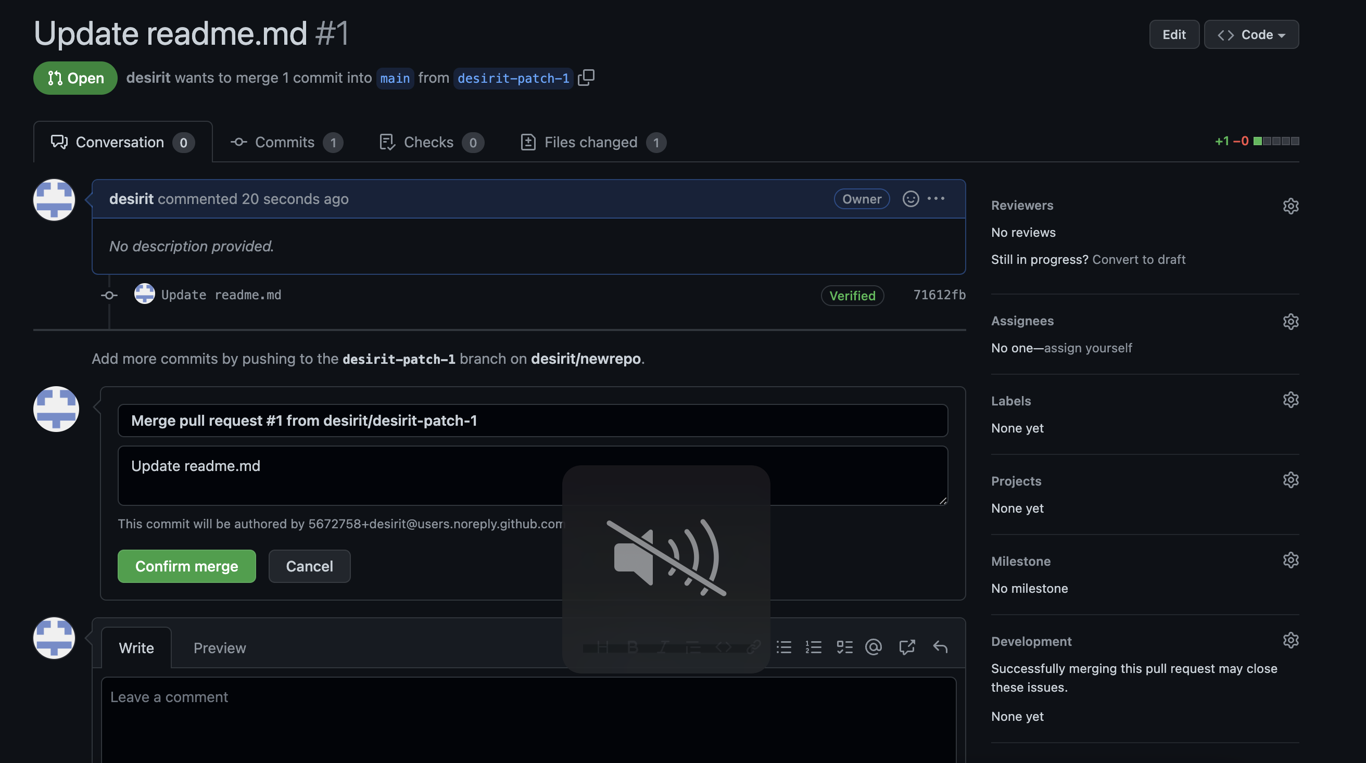Click the avatar beside the merge message box
The width and height of the screenshot is (1366, 763).
coord(56,409)
